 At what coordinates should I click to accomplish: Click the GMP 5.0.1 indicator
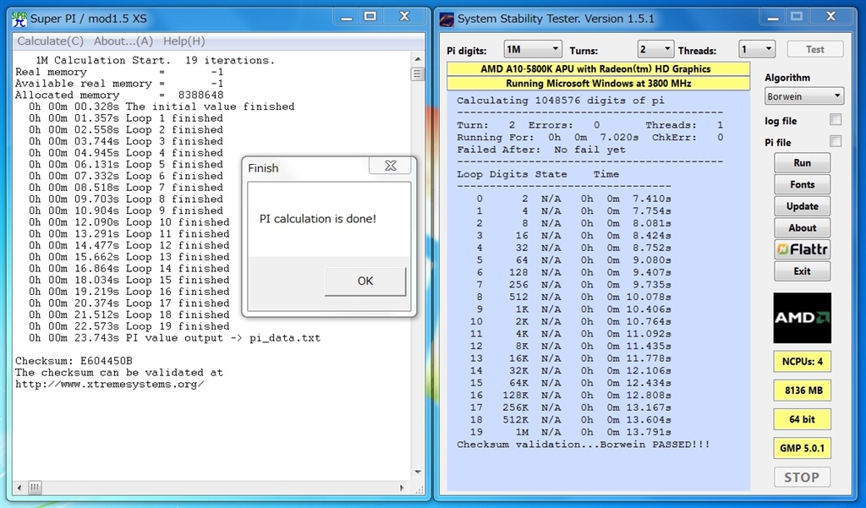pyautogui.click(x=802, y=448)
